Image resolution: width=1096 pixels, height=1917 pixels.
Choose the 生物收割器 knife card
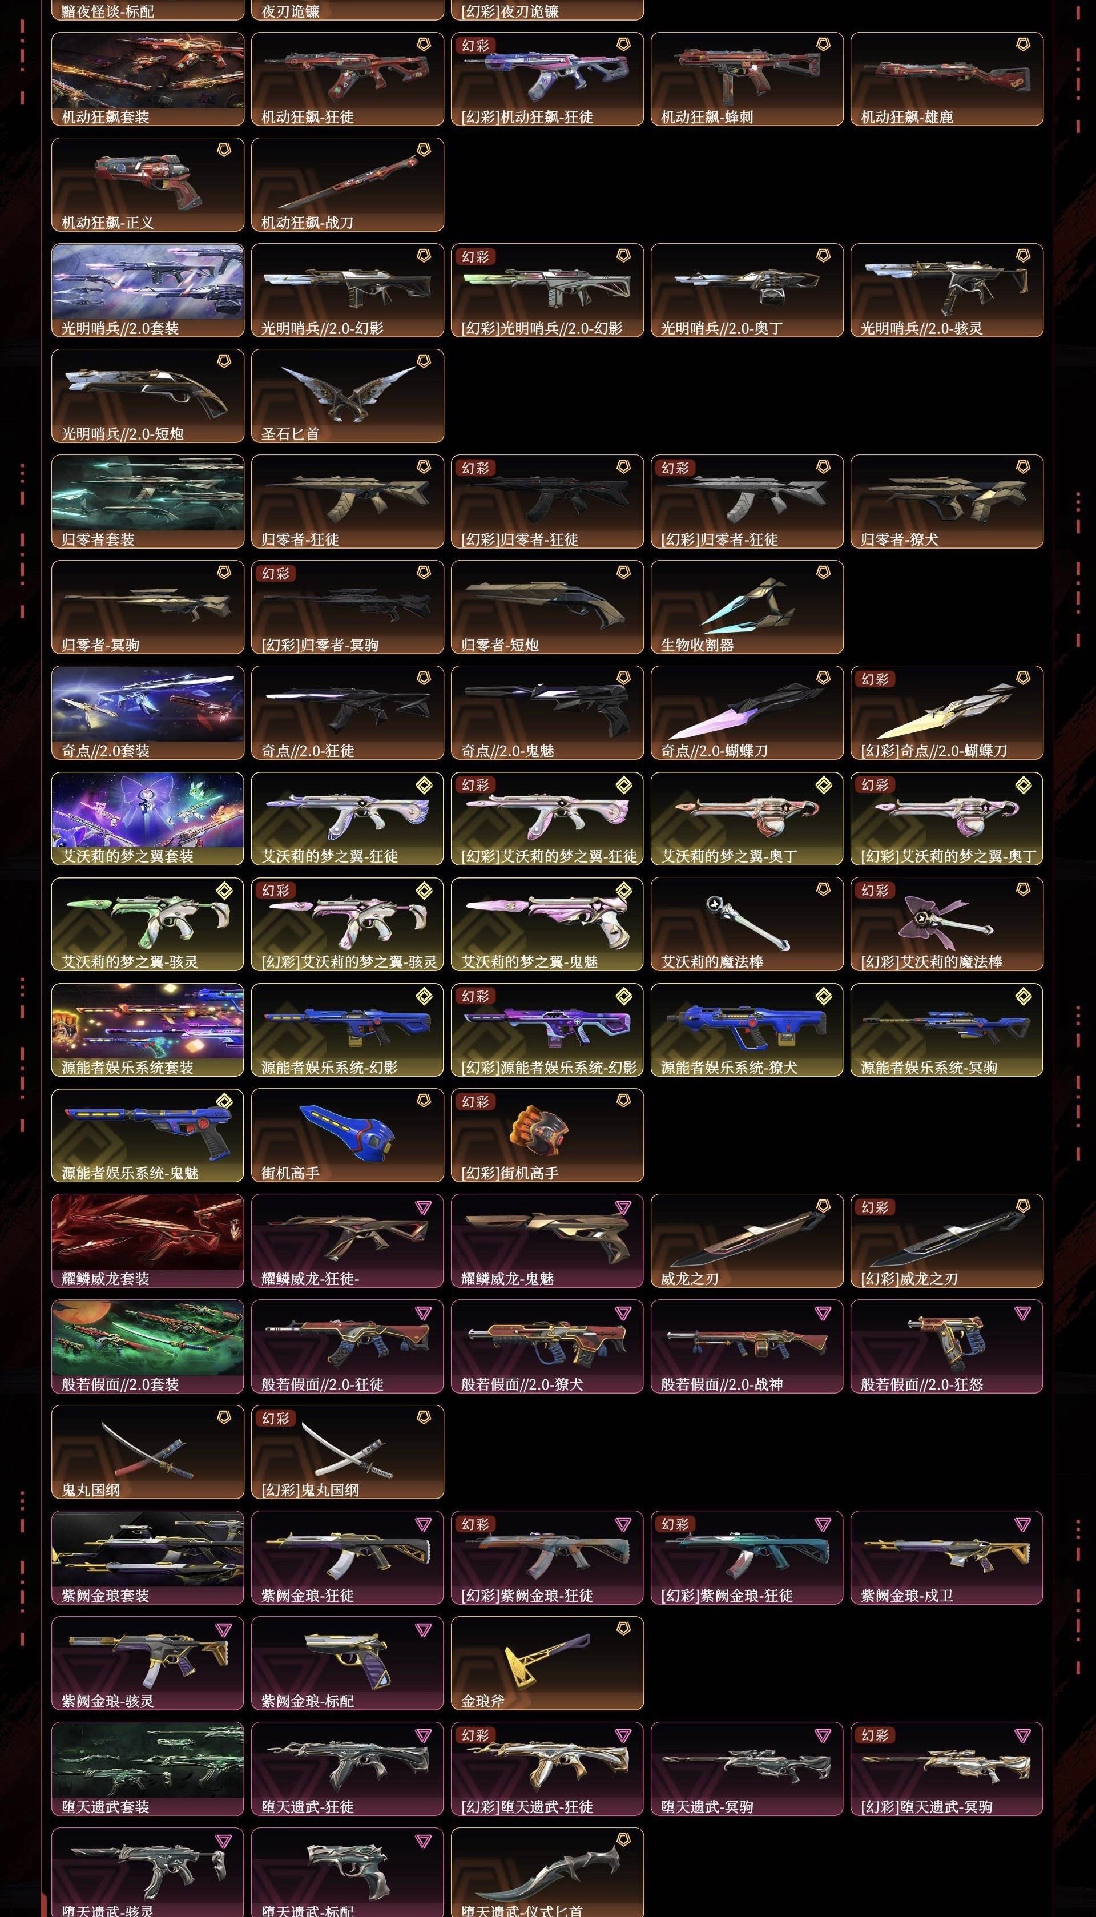pos(747,607)
